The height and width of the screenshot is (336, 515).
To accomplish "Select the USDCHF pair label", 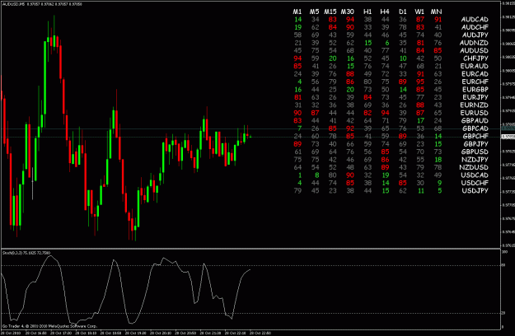I will click(475, 183).
